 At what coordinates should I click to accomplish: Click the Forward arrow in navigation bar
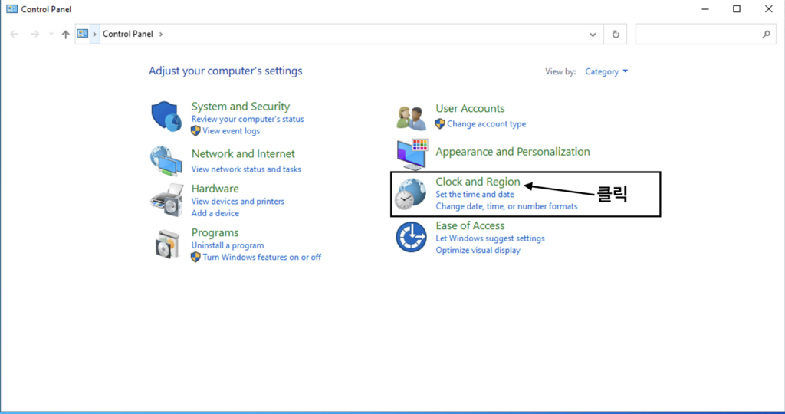[34, 34]
